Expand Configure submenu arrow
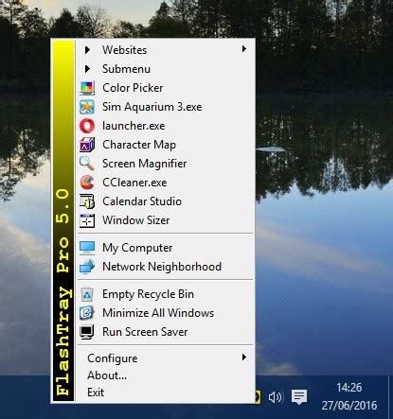Image resolution: width=393 pixels, height=419 pixels. click(x=244, y=357)
